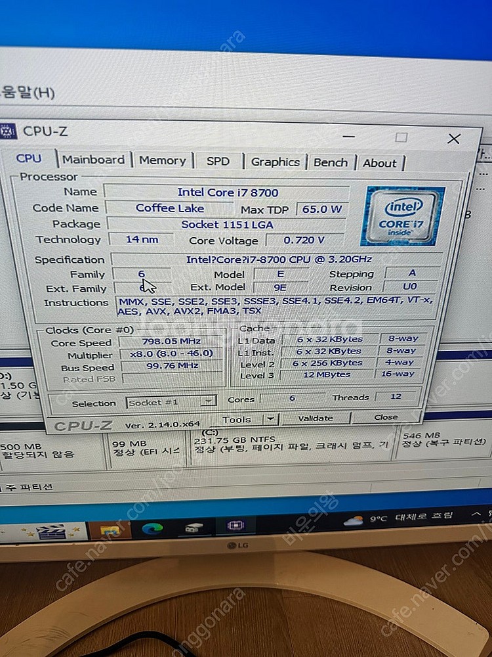This screenshot has width=492, height=657.
Task: Click the Cores value 6
Action: [x=292, y=397]
